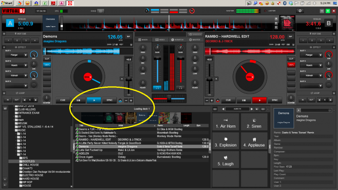Double loop length on deck B
Viewport: 338px width, 190px height.
330,100
